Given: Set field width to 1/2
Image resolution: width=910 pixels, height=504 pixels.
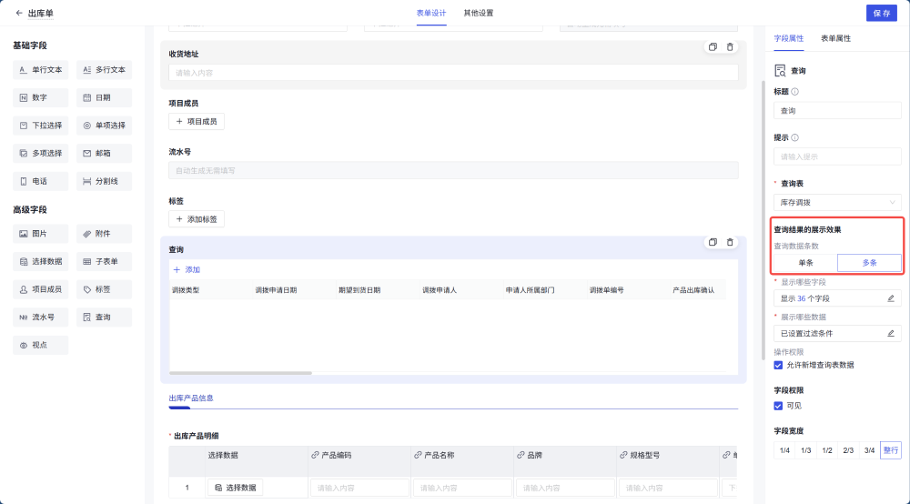Looking at the screenshot, I should pyautogui.click(x=826, y=450).
